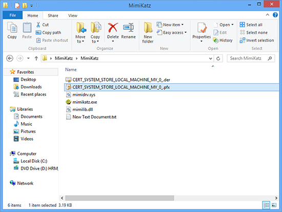Sort by the Name column header
The width and height of the screenshot is (282, 212).
pyautogui.click(x=71, y=70)
